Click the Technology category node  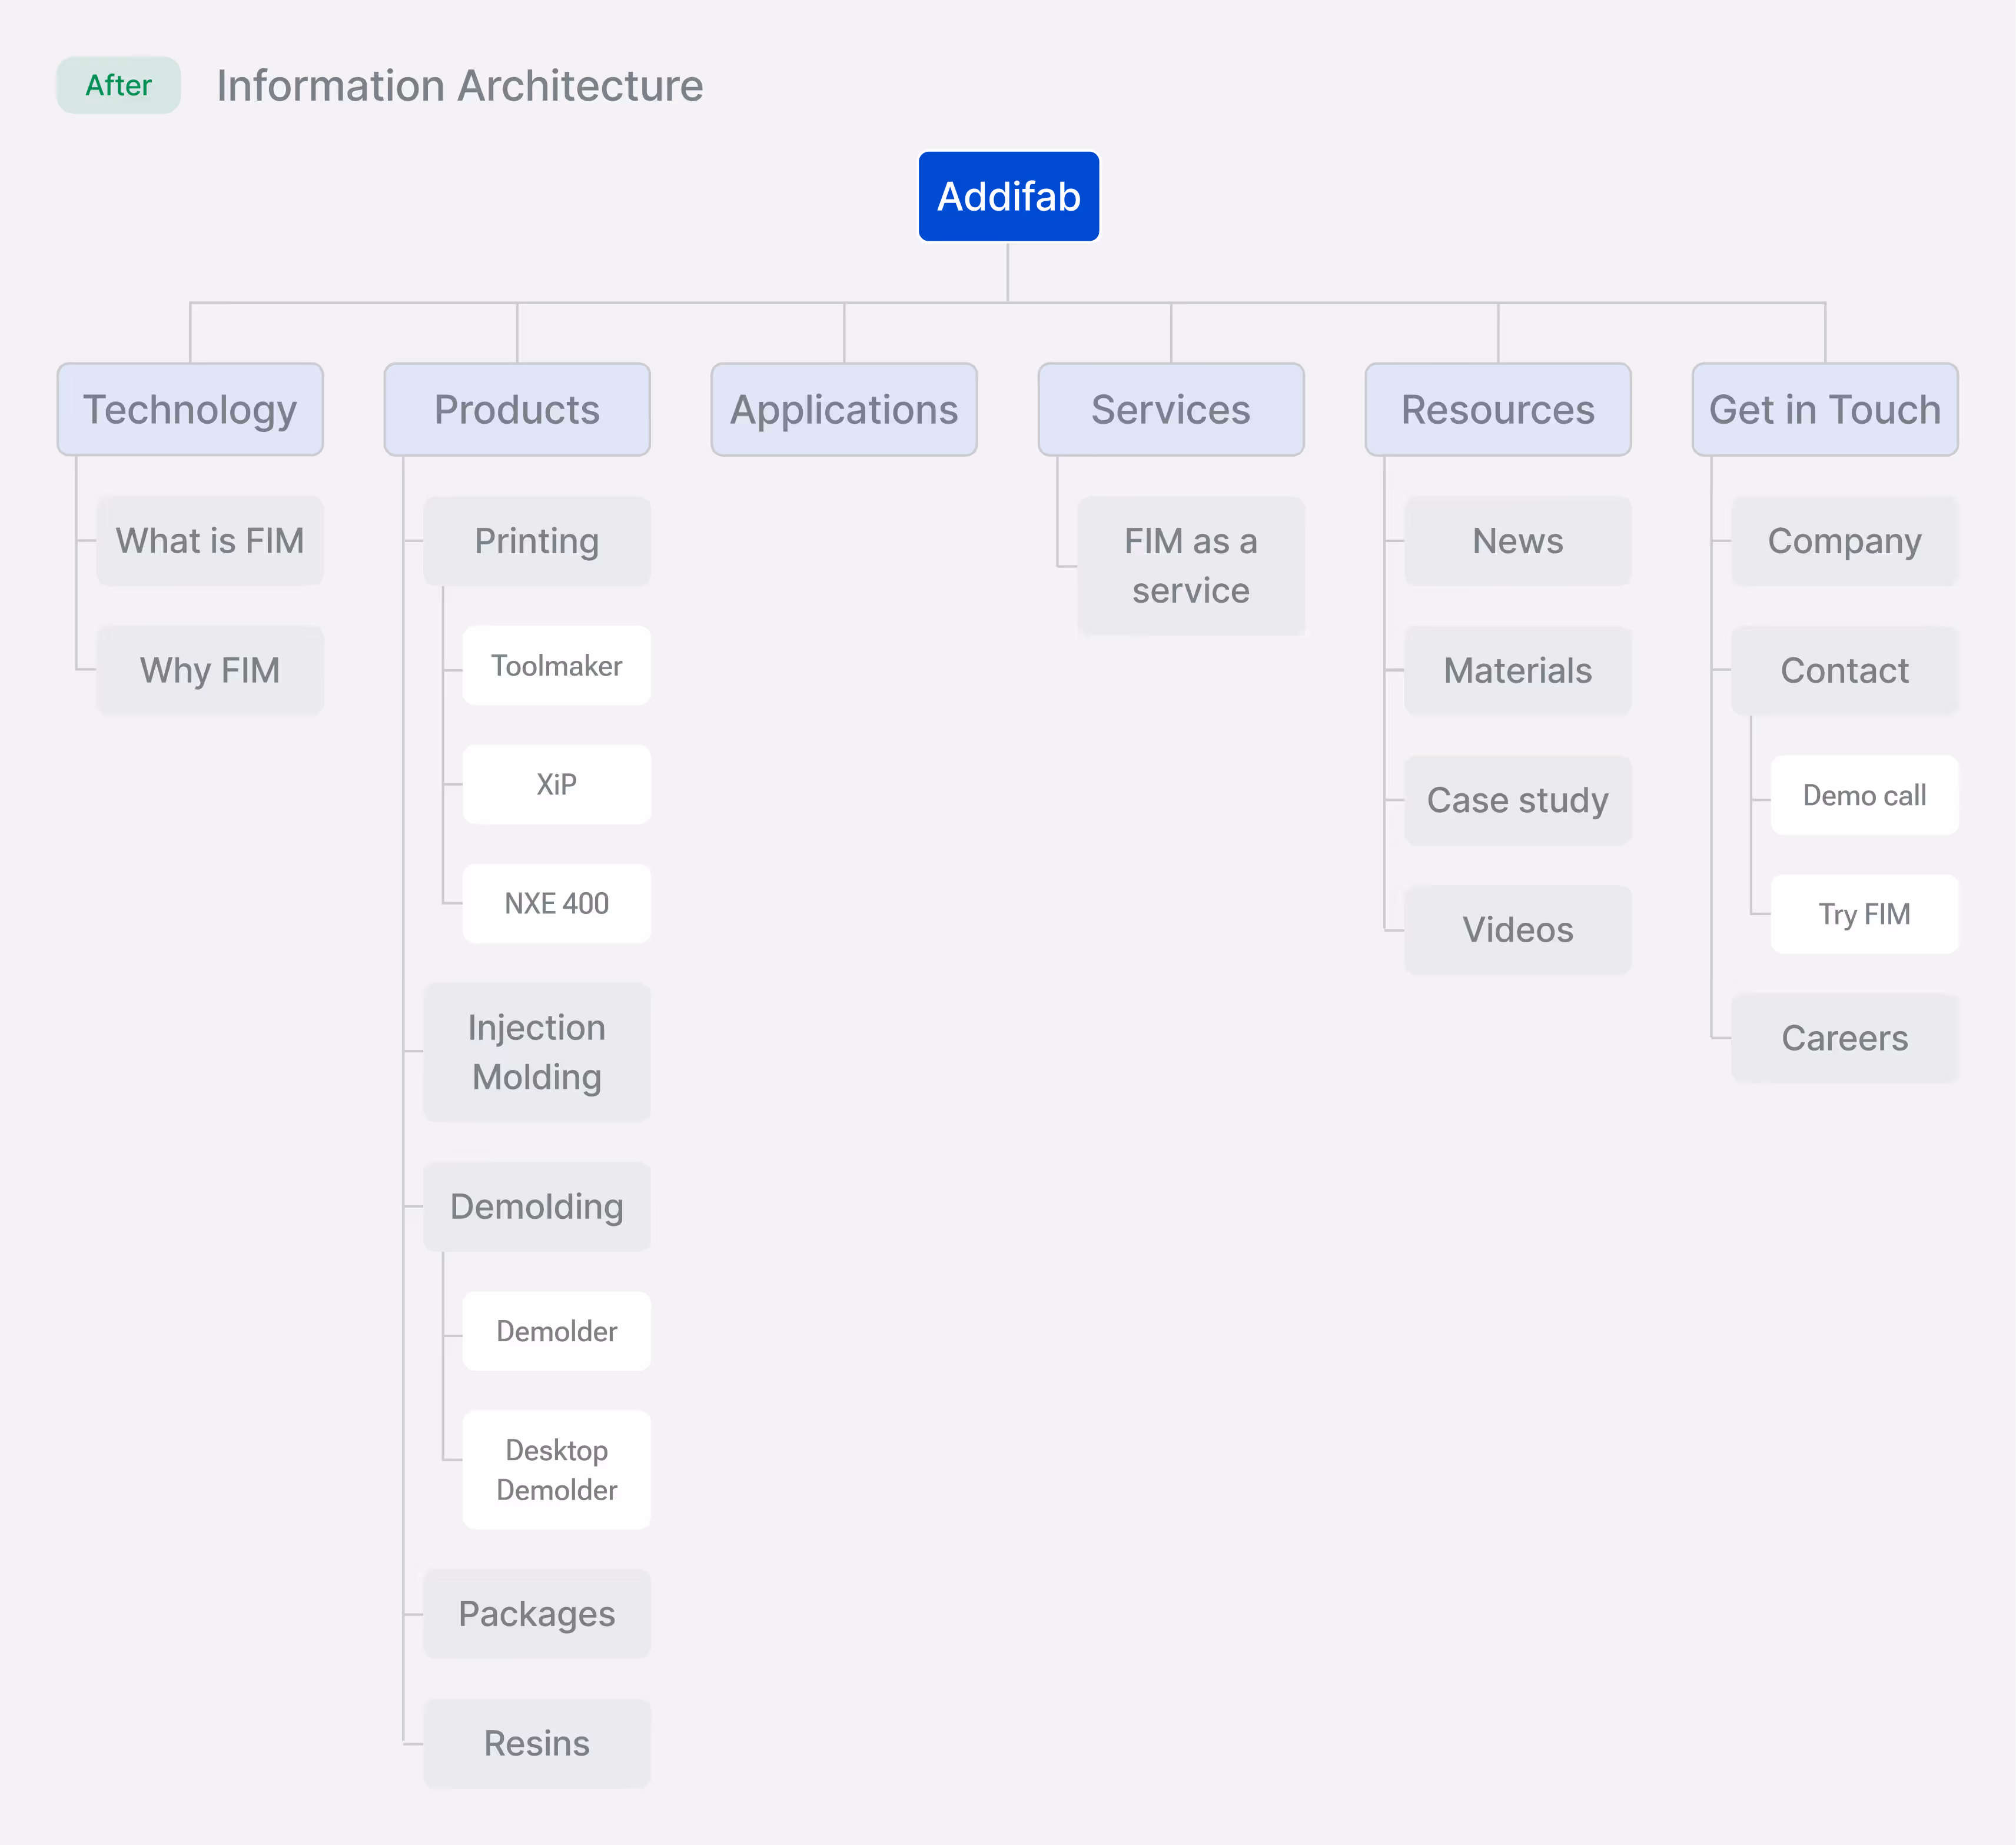tap(190, 410)
